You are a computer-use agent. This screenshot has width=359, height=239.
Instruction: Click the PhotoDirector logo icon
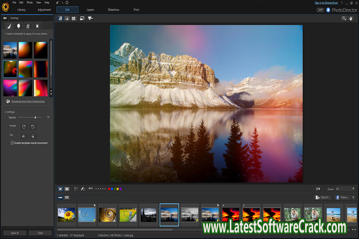(x=5, y=6)
